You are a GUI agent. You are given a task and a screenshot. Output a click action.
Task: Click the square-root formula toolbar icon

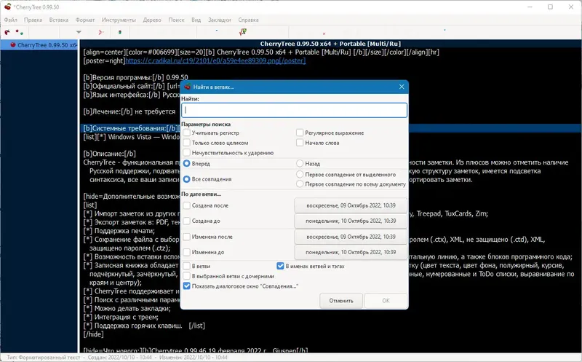point(243,32)
